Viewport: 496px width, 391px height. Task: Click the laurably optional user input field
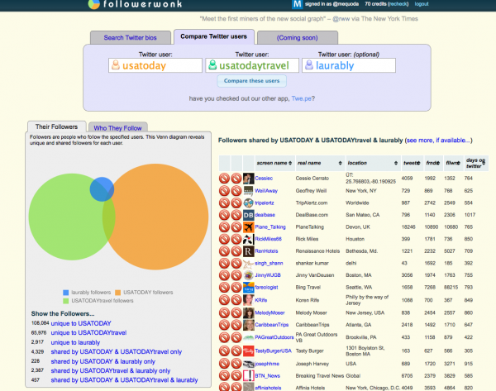coord(349,65)
